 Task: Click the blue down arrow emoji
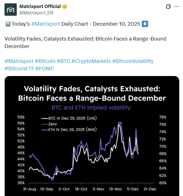click(x=145, y=24)
